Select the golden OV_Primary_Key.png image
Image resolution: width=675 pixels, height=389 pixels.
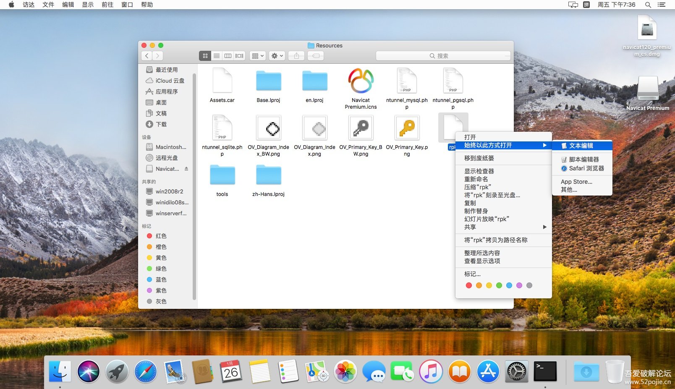[407, 128]
